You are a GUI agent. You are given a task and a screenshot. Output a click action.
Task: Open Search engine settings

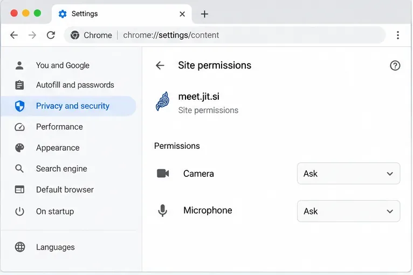point(68,169)
